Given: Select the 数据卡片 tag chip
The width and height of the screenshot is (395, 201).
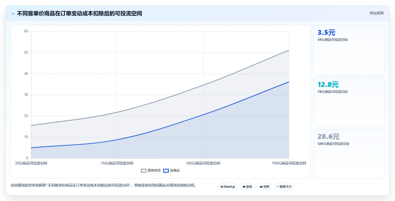Looking at the screenshot, I should [284, 187].
